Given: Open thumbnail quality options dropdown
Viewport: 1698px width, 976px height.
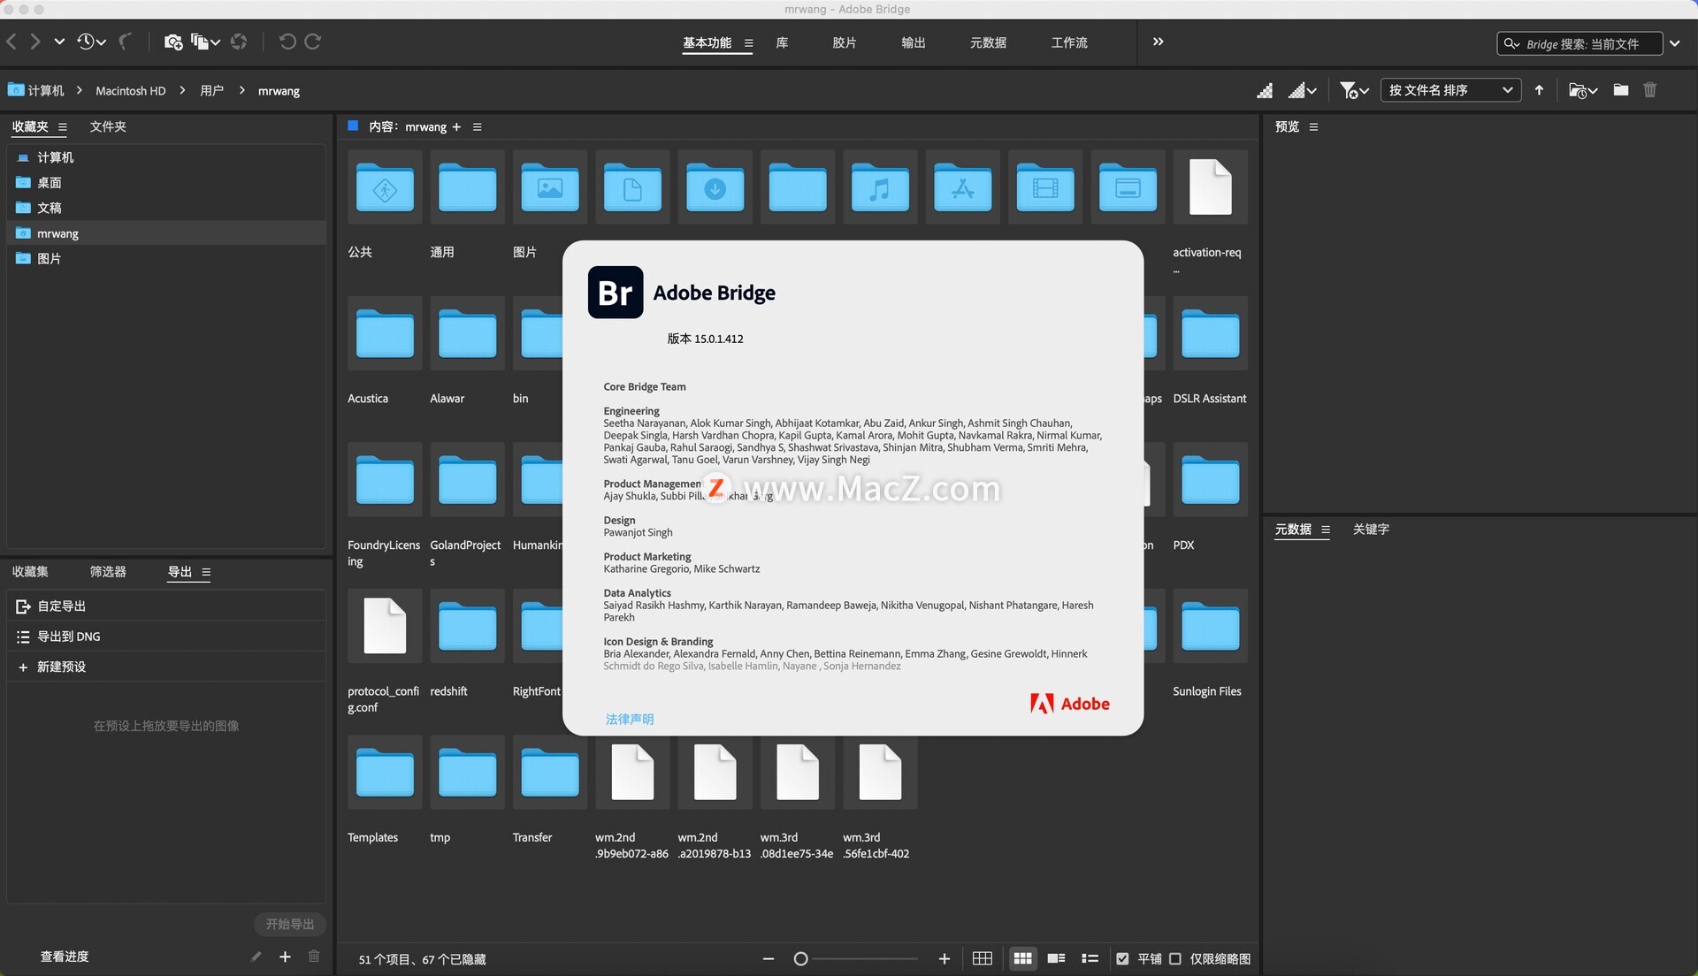Looking at the screenshot, I should click(1303, 90).
